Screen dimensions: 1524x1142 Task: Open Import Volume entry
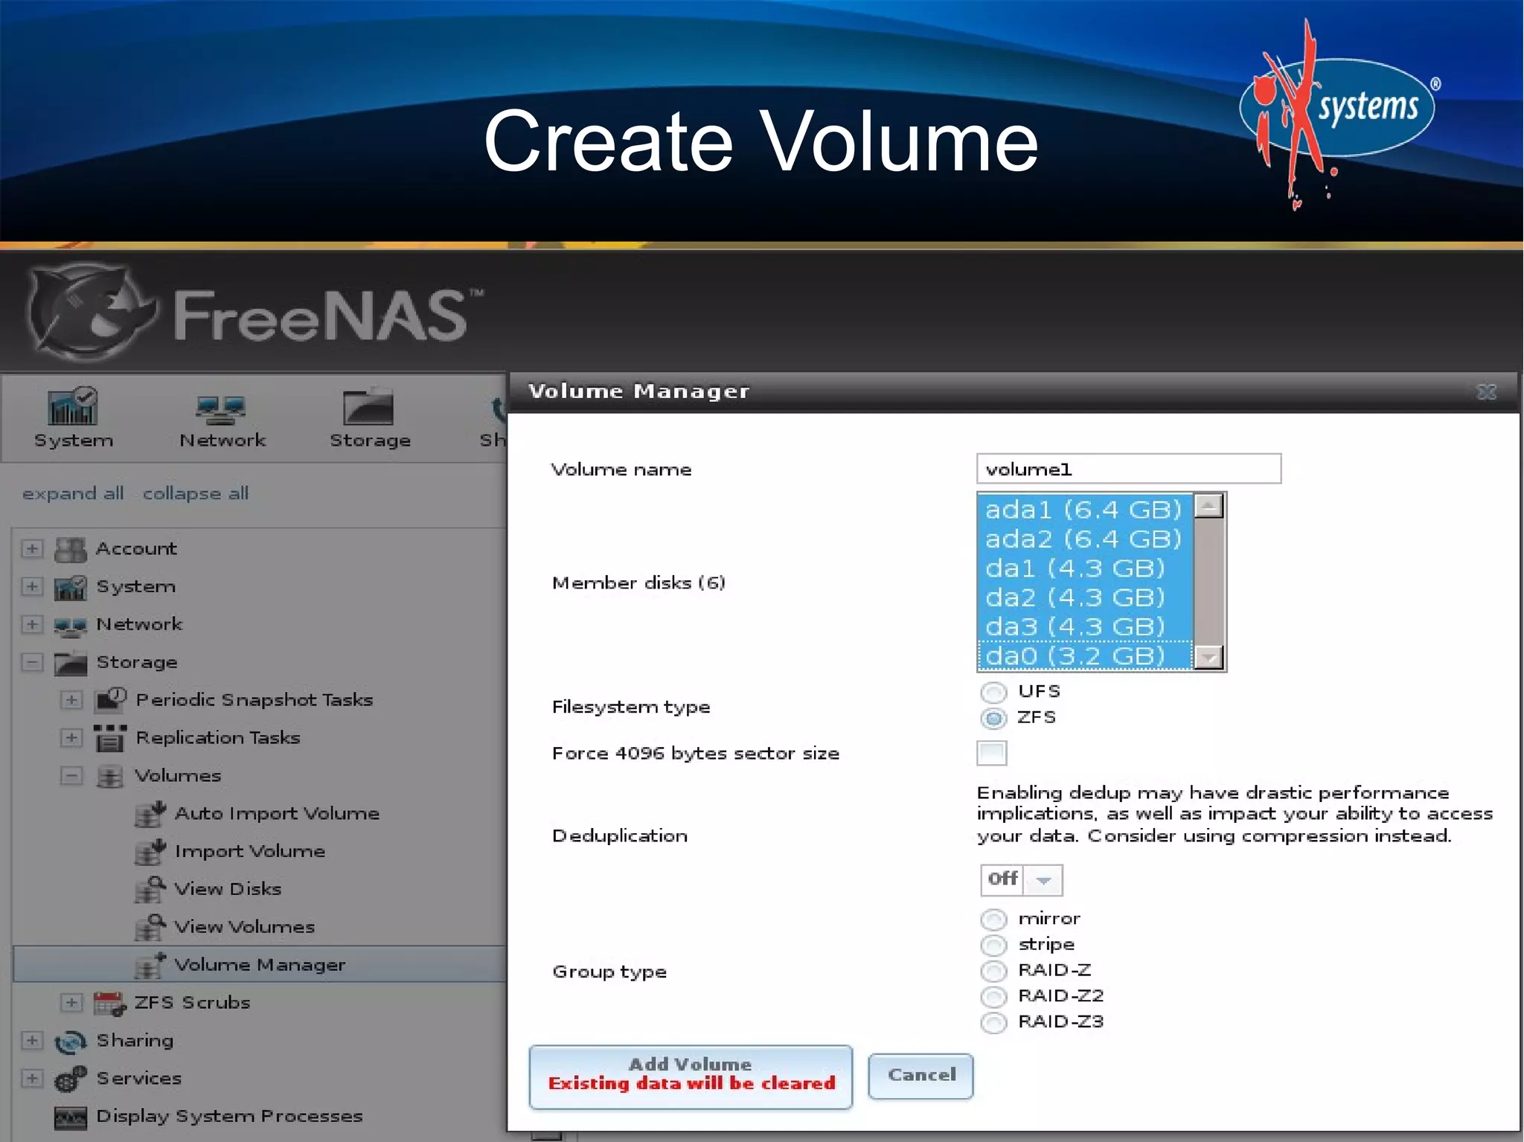coord(250,851)
